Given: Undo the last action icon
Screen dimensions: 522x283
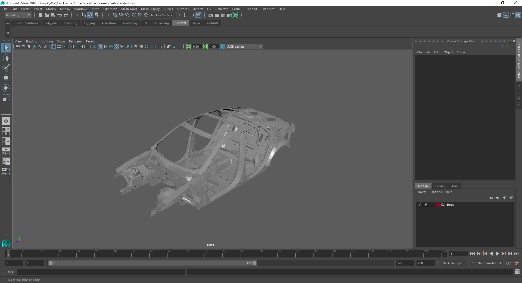Looking at the screenshot, I should pos(59,15).
